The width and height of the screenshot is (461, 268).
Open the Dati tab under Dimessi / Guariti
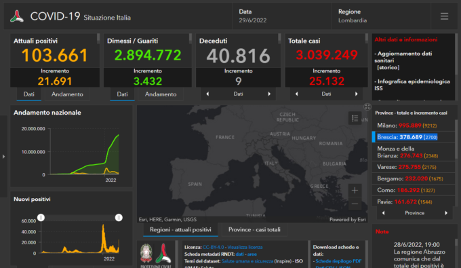coord(122,94)
